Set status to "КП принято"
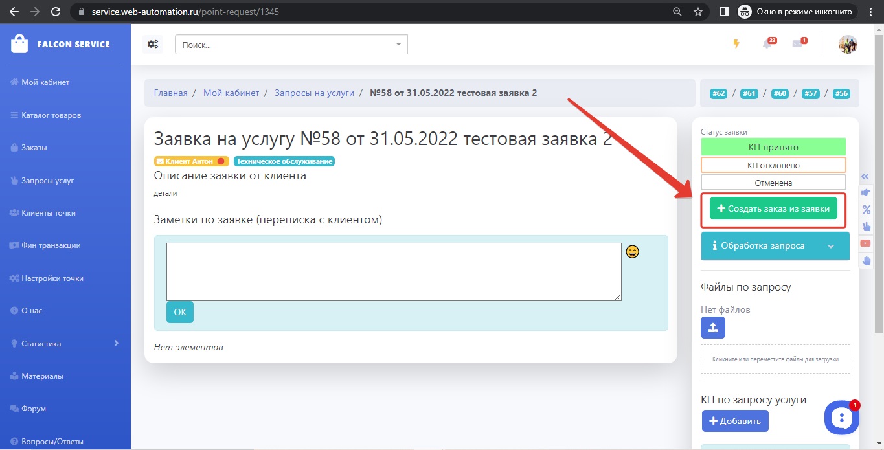 (x=773, y=147)
